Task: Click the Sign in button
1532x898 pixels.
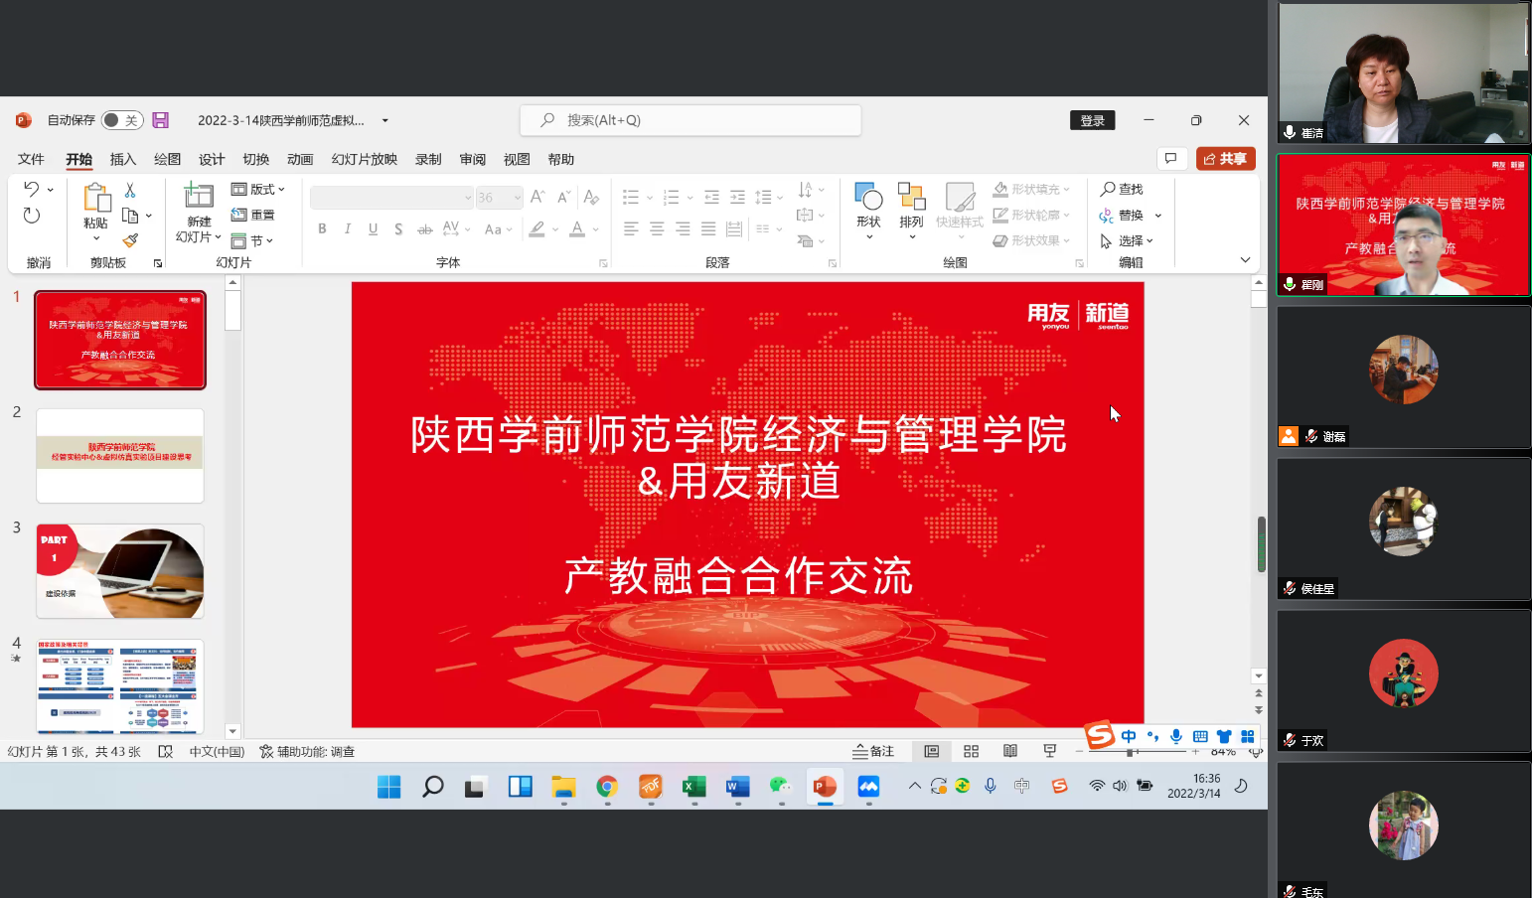Action: 1092,120
